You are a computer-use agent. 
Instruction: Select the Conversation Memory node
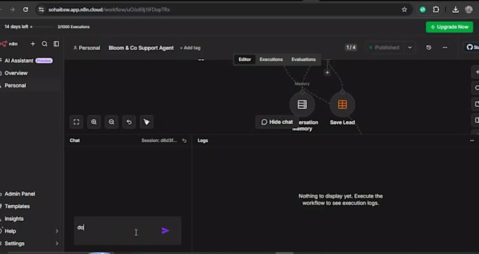[302, 104]
